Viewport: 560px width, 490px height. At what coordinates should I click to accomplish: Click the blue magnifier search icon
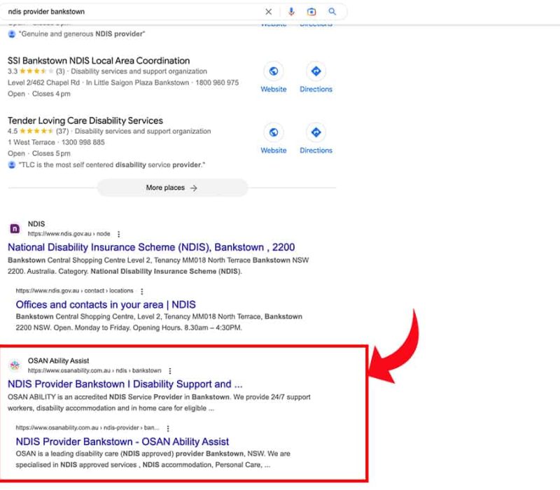coord(332,12)
